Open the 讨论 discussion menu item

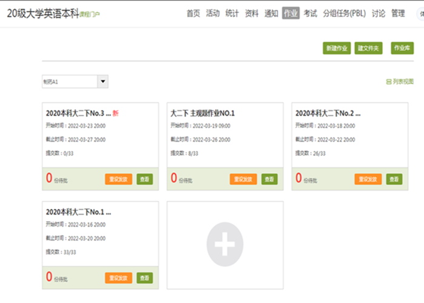coord(378,13)
